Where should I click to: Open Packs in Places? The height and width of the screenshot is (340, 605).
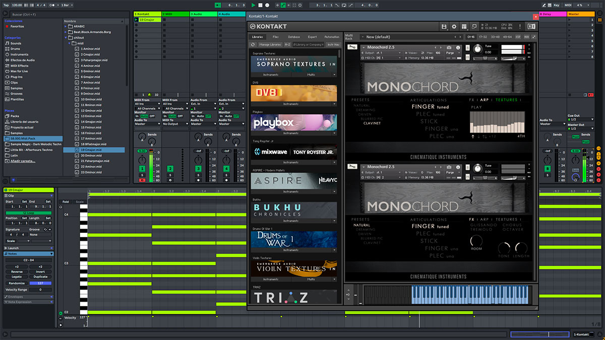click(15, 116)
